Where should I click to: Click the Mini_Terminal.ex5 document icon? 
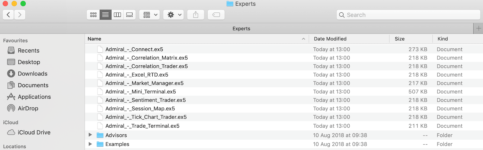(x=100, y=91)
